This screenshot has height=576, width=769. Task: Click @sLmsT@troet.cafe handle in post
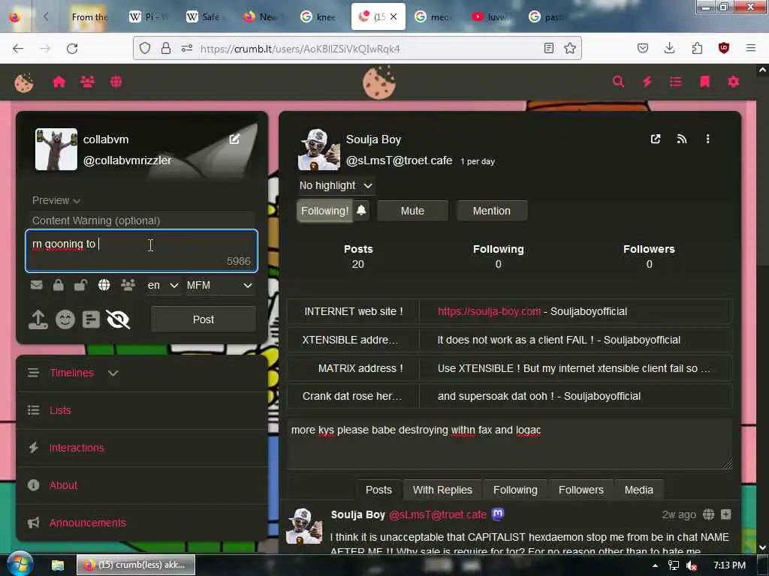pyautogui.click(x=438, y=514)
